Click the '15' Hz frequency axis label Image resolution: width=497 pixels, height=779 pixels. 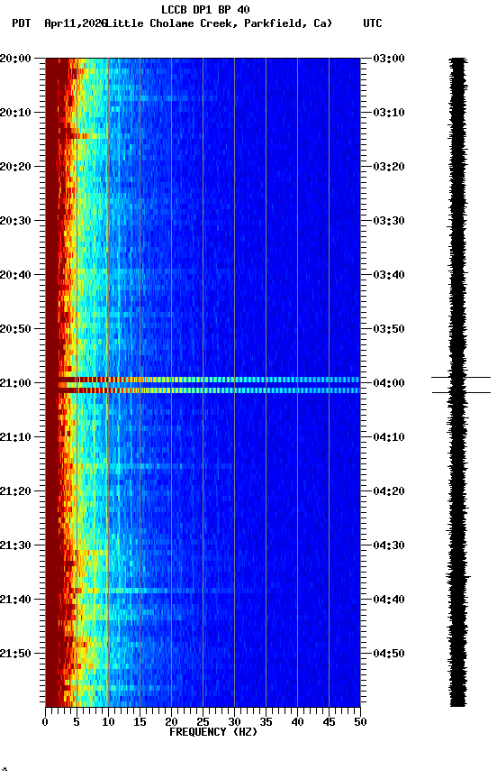coord(140,722)
